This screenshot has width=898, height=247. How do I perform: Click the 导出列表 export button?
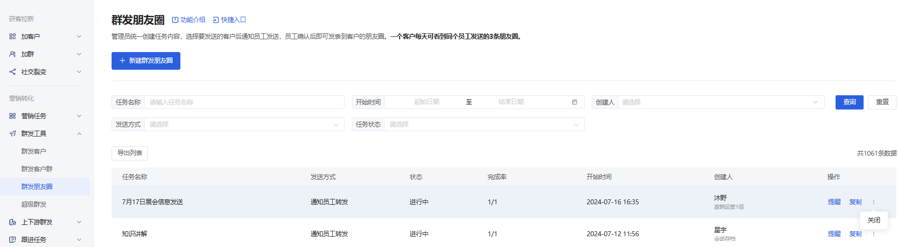click(x=130, y=153)
